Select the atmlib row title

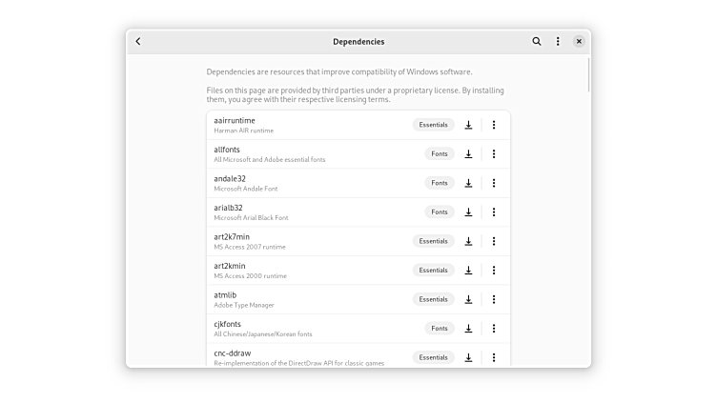[226, 295]
